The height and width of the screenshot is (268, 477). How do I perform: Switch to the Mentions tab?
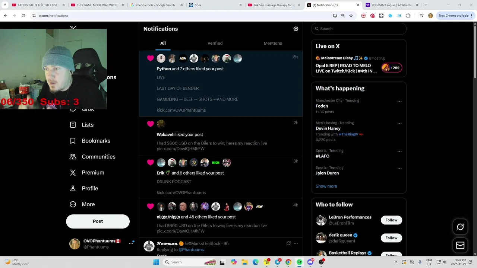pos(273,43)
